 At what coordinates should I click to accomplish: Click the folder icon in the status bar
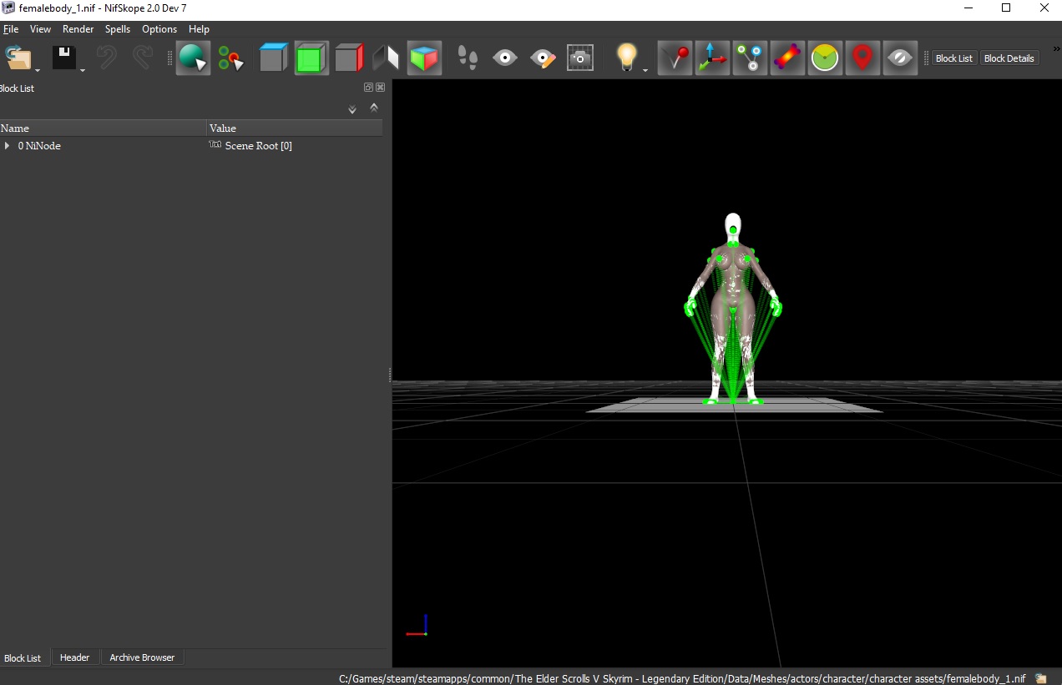tap(1040, 678)
